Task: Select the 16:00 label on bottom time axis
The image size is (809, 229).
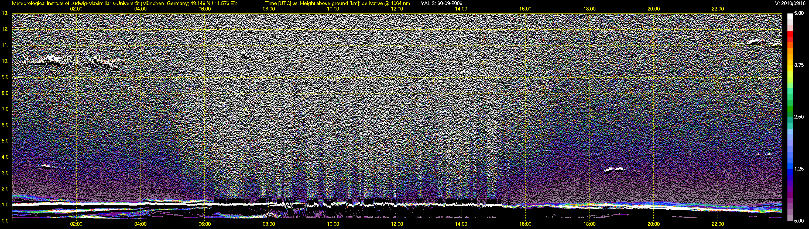Action: pos(525,224)
